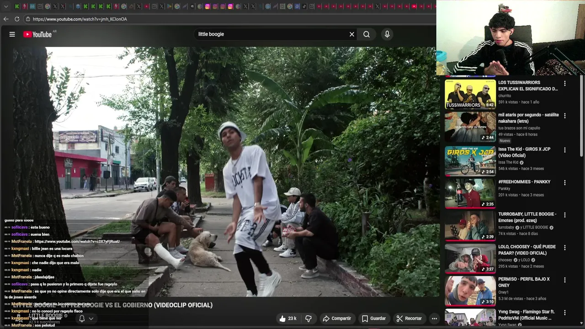This screenshot has height=329, width=585.
Task: Play the TURROBABY Emotes thumbnail
Action: (470, 226)
